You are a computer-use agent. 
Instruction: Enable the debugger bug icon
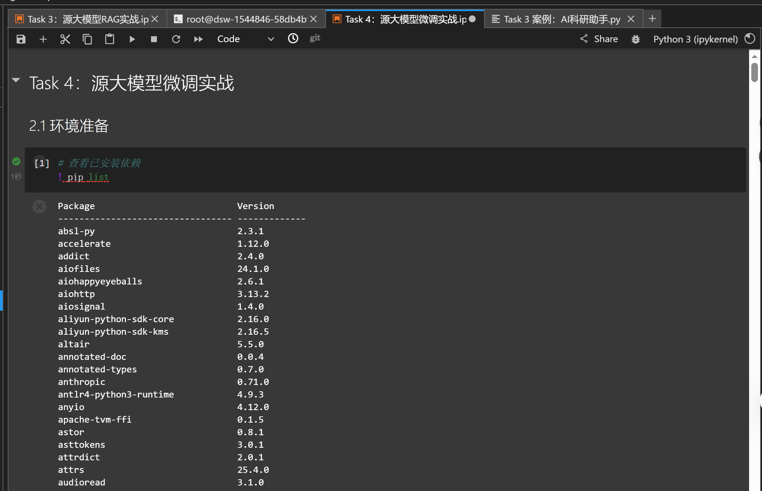(635, 39)
